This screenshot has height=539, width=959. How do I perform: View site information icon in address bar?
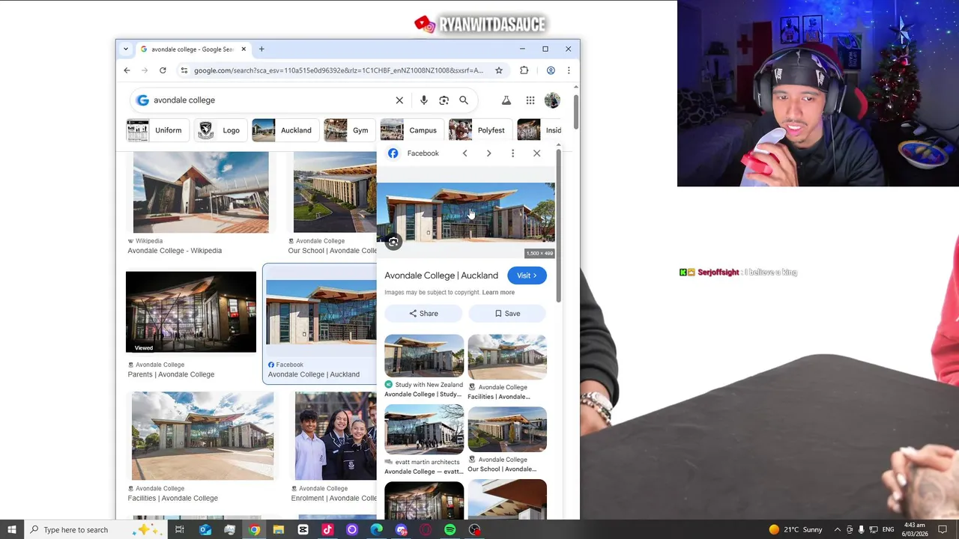click(184, 70)
